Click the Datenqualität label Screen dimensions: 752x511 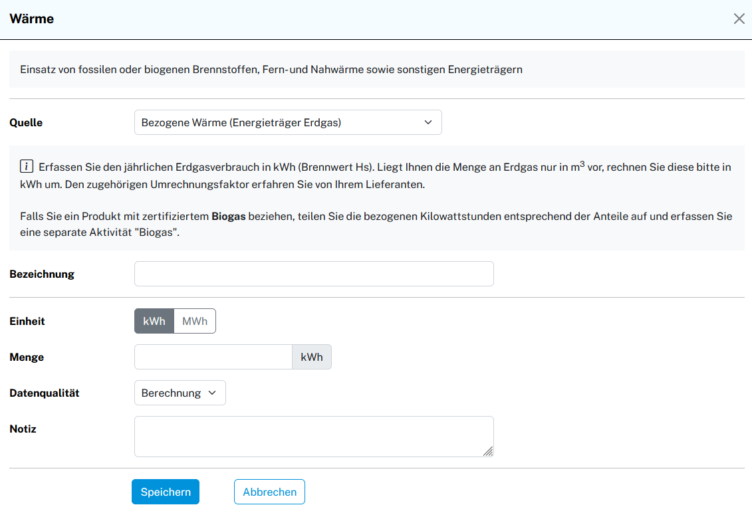pos(45,393)
